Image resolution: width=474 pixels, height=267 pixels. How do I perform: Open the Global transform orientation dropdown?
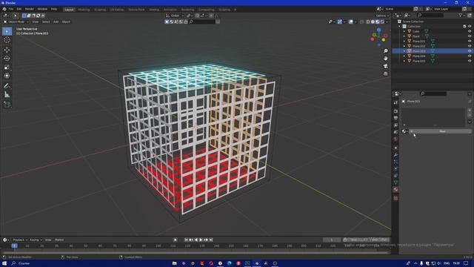pos(175,16)
